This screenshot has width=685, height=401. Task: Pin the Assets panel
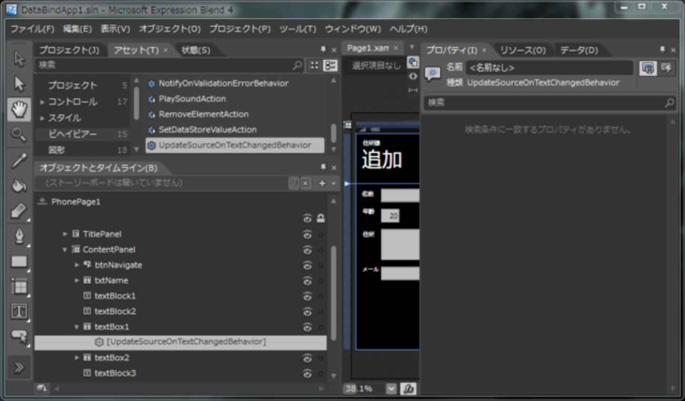point(323,50)
